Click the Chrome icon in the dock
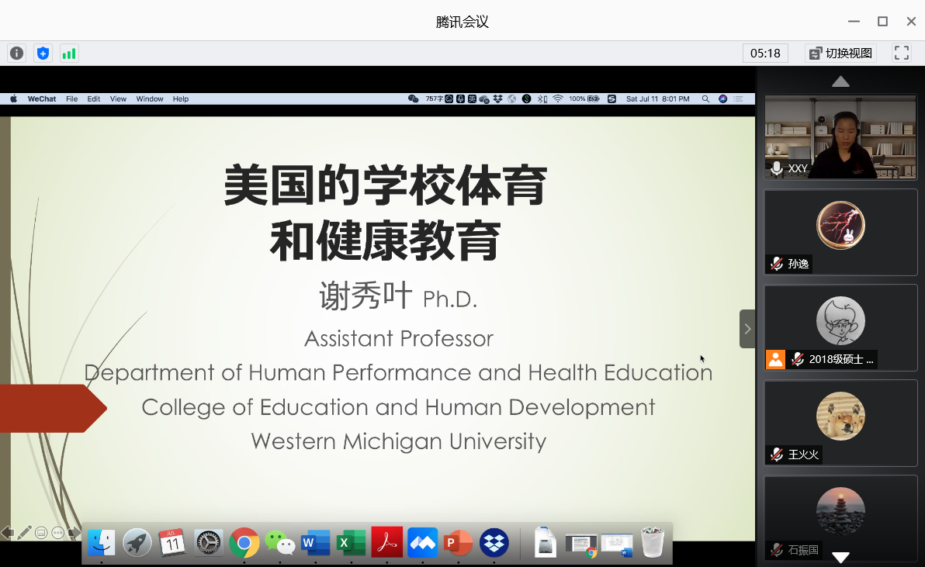The width and height of the screenshot is (925, 567). pyautogui.click(x=244, y=543)
